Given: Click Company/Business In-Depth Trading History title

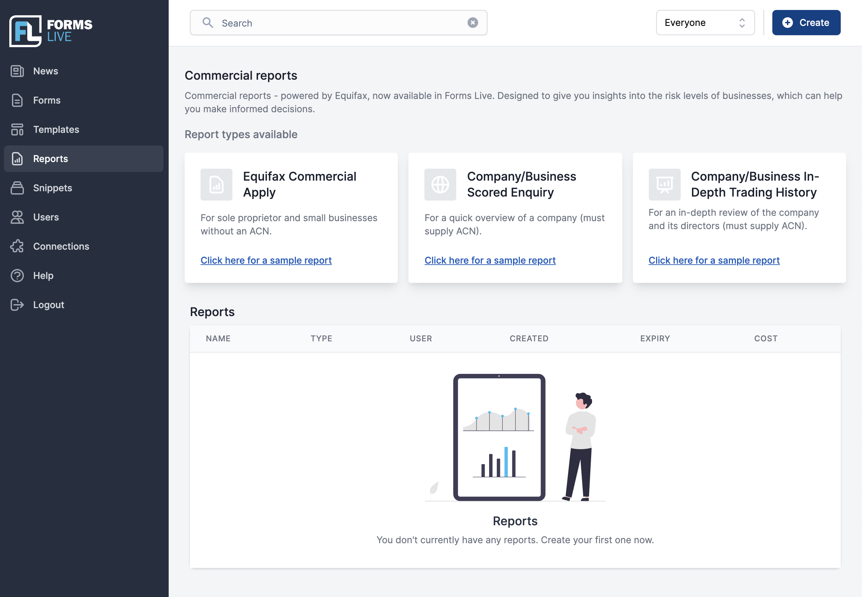Looking at the screenshot, I should [755, 184].
